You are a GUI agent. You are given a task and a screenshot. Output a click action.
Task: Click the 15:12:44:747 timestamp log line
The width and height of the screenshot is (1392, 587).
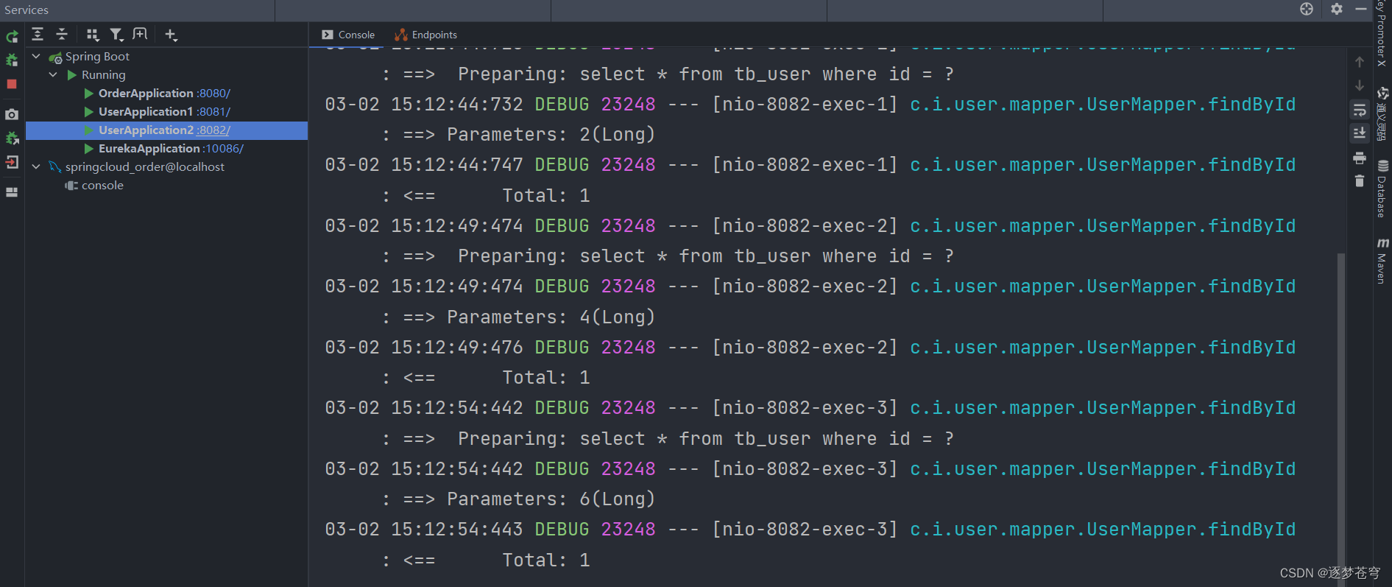810,165
